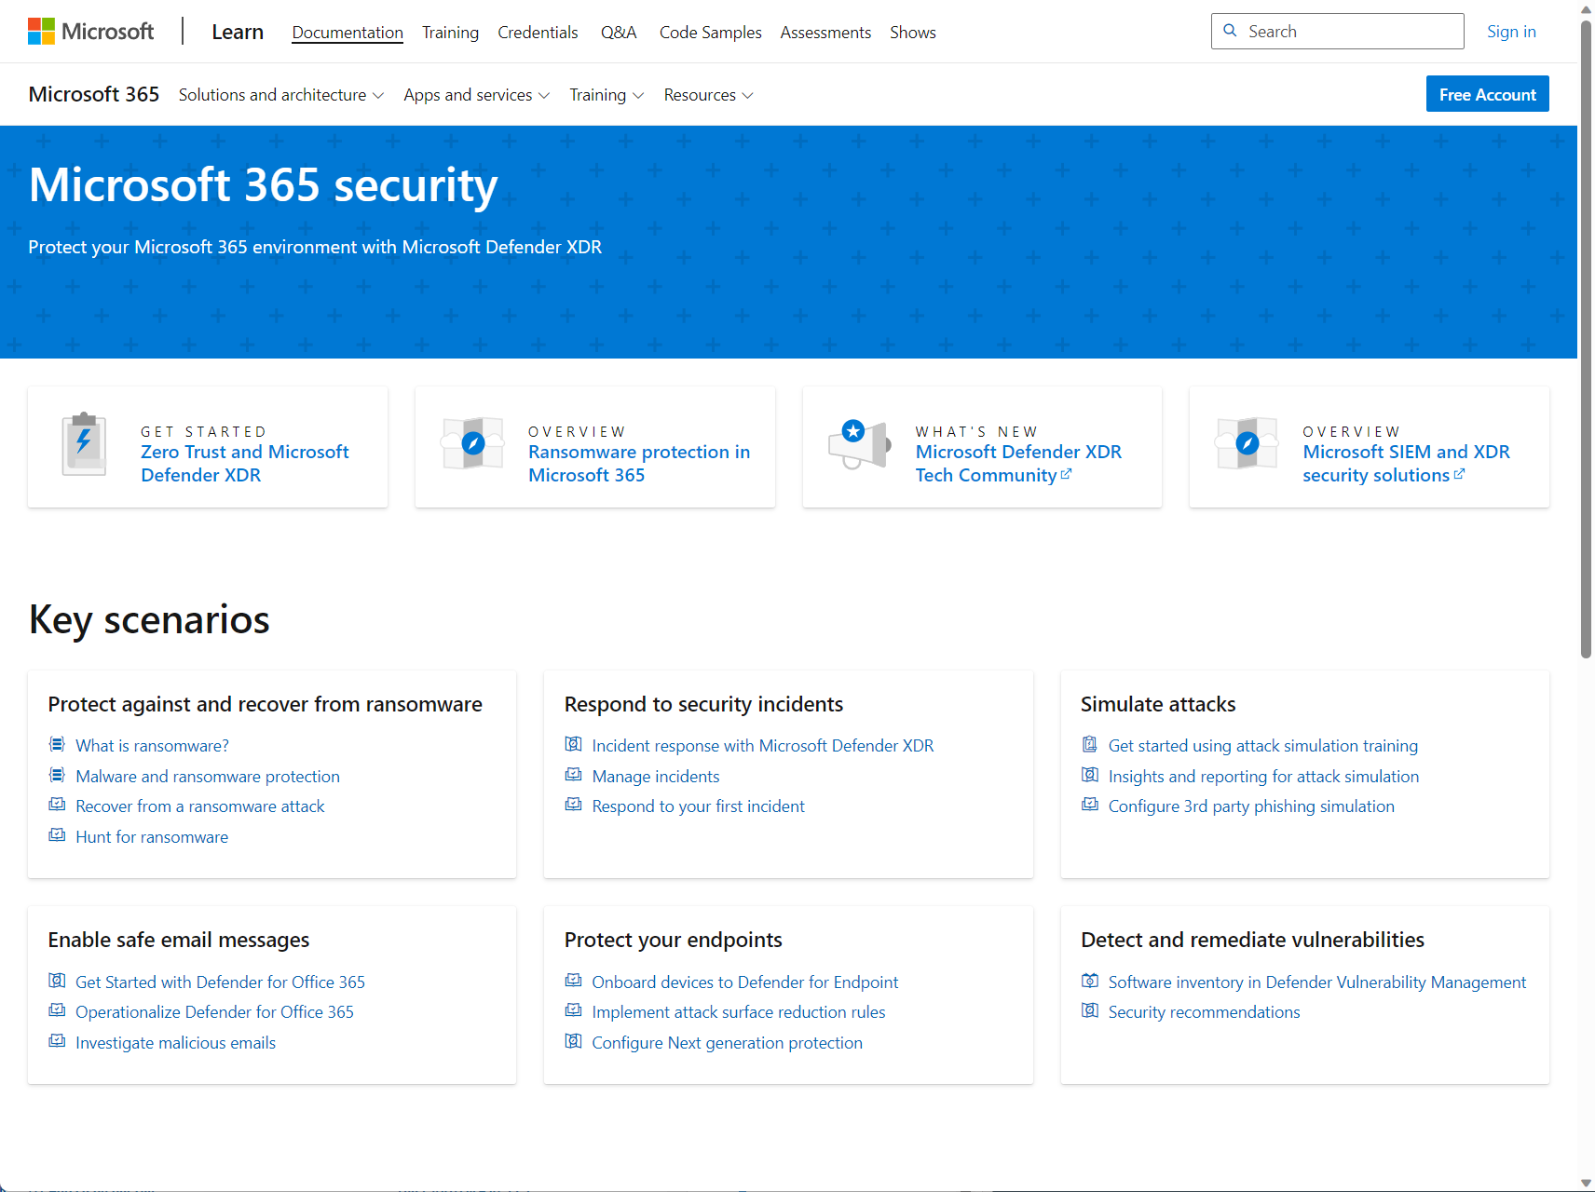Screen dimensions: 1595x1192
Task: Click the What's New megaphone icon
Action: 860,444
